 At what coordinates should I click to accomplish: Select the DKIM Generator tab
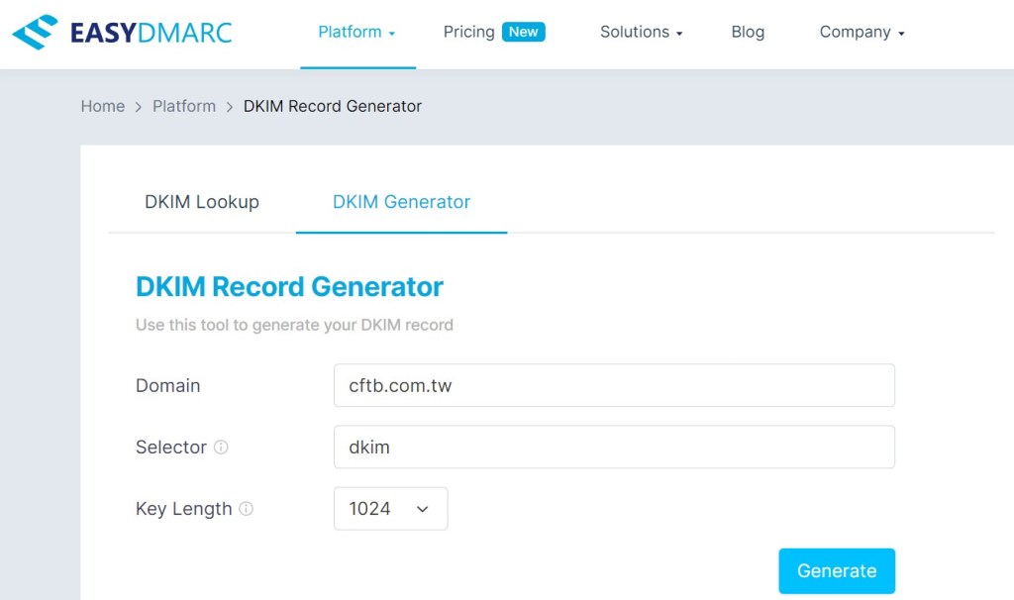401,202
